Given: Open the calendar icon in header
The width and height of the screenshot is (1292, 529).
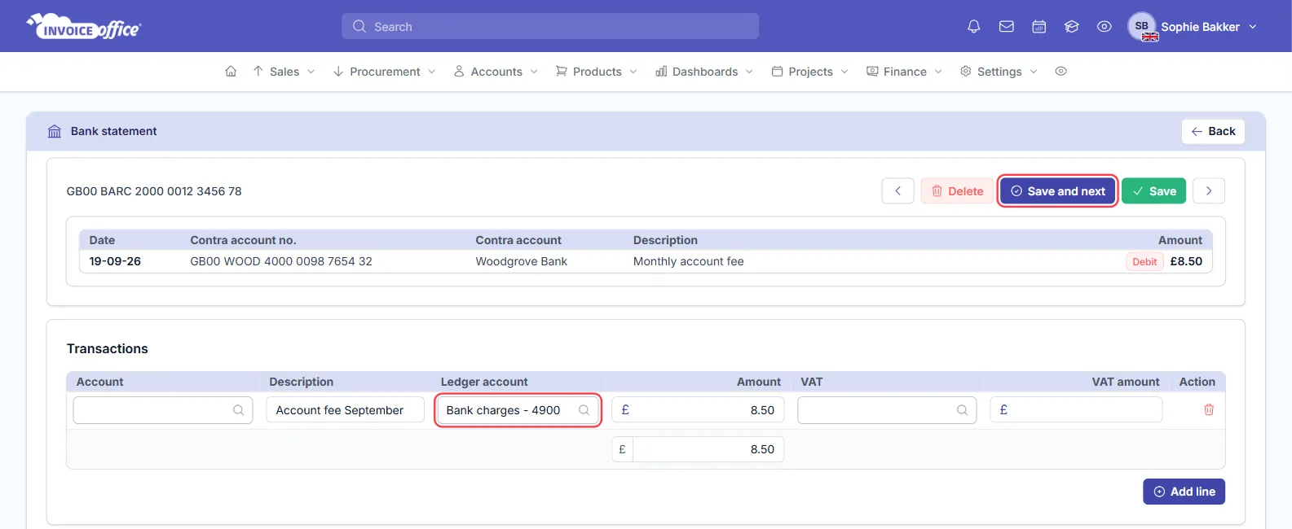Looking at the screenshot, I should coord(1039,27).
